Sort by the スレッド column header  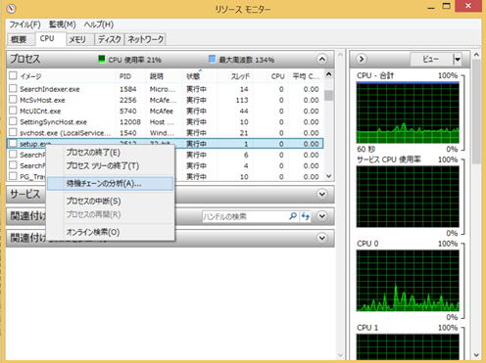coord(240,76)
